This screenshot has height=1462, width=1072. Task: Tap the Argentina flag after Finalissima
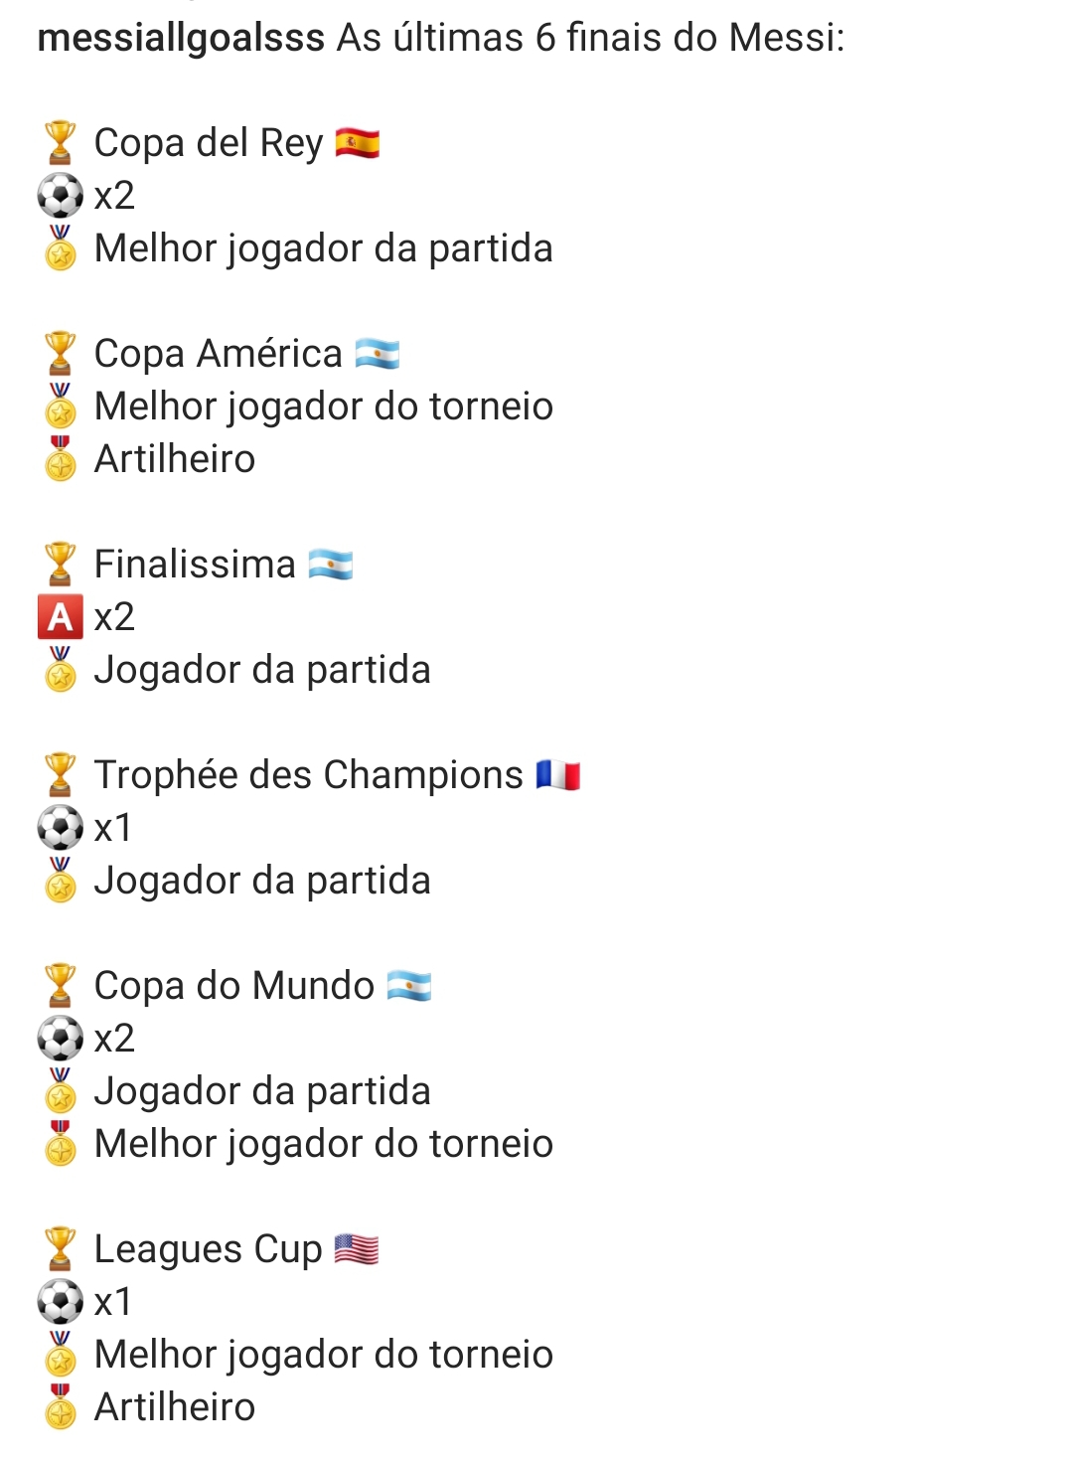pyautogui.click(x=331, y=565)
